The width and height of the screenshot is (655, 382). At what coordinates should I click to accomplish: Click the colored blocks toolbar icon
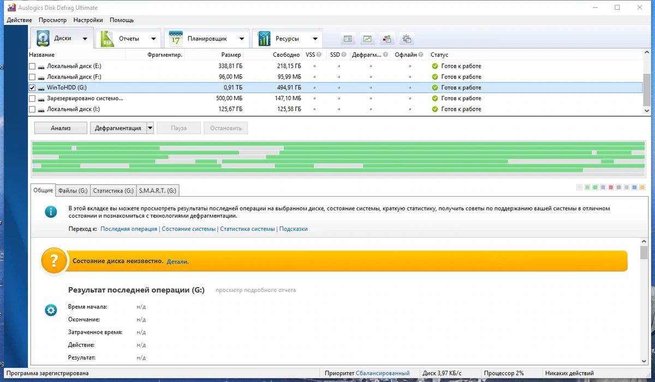pyautogui.click(x=387, y=39)
